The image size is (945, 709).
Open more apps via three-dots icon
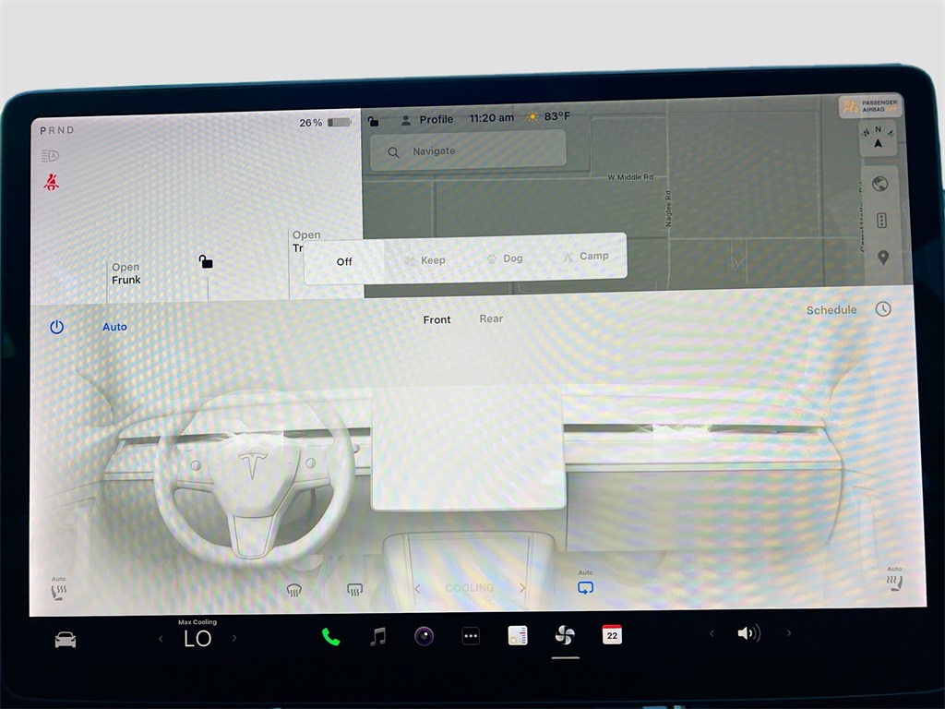pos(471,636)
